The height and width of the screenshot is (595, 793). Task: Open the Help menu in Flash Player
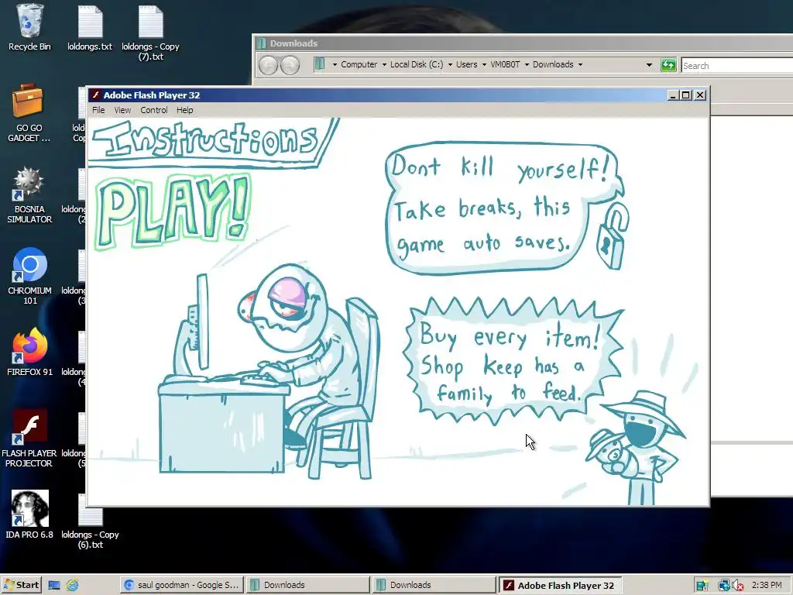tap(184, 110)
